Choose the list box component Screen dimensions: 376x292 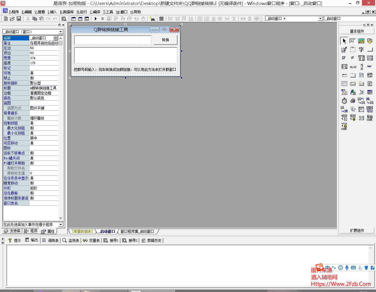click(370, 58)
